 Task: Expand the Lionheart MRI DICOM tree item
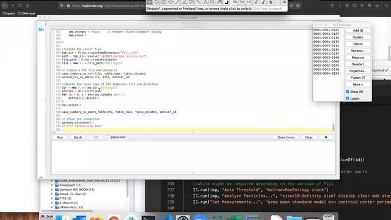52,189
